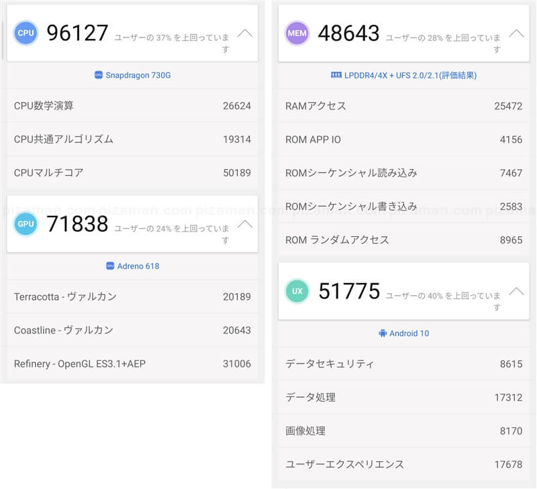The image size is (537, 489).
Task: Collapse the MEM score section chevron
Action: click(516, 33)
